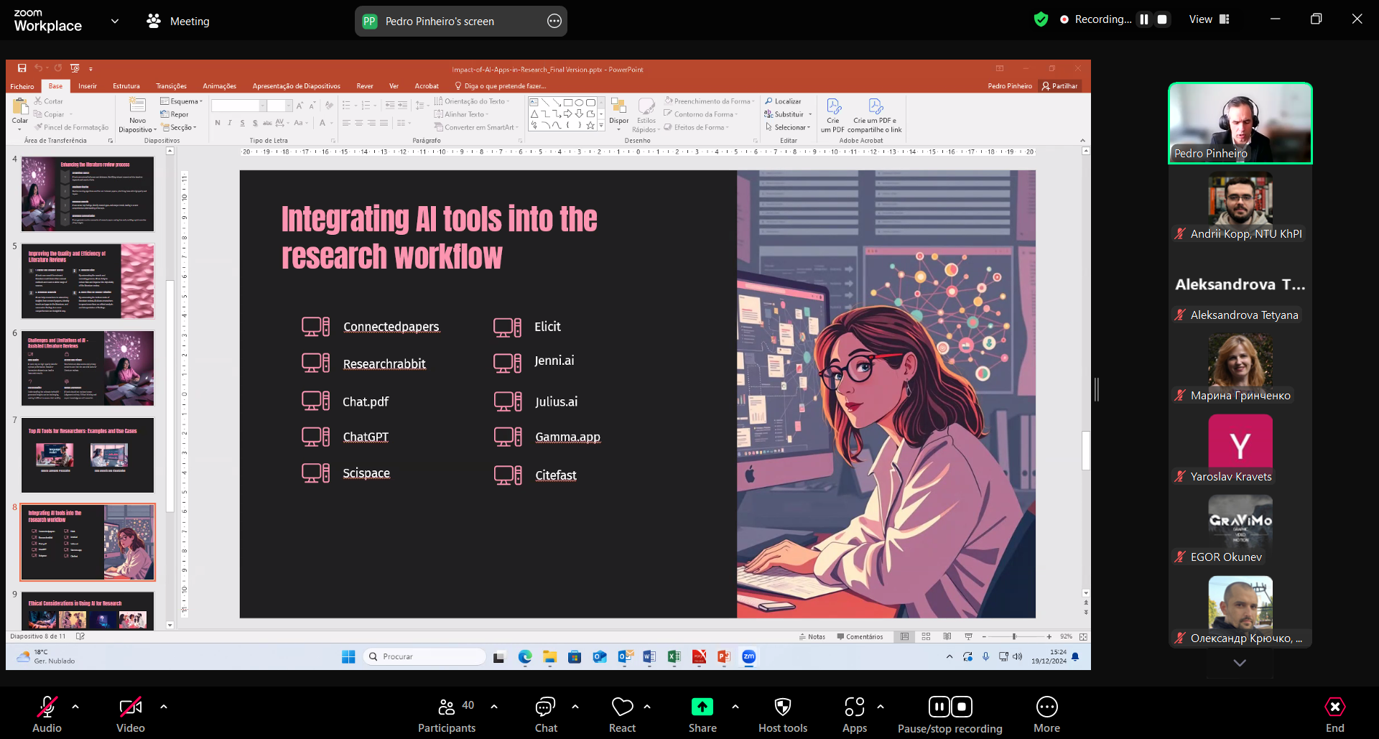Screen dimensions: 1379x739
Task: Open Excel from the Windows taskbar
Action: pyautogui.click(x=674, y=656)
